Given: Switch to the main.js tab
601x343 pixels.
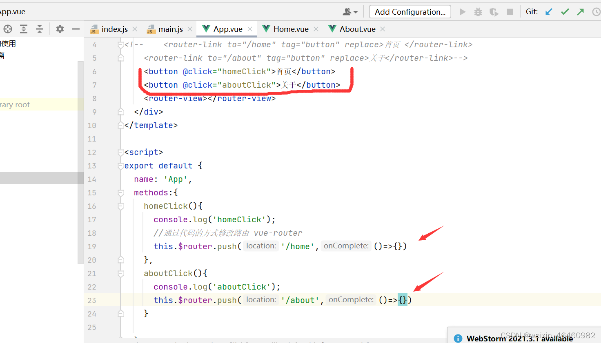Looking at the screenshot, I should 170,29.
